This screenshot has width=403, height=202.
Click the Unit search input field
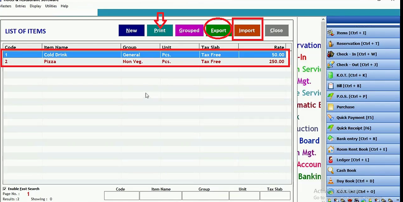[x=244, y=195]
